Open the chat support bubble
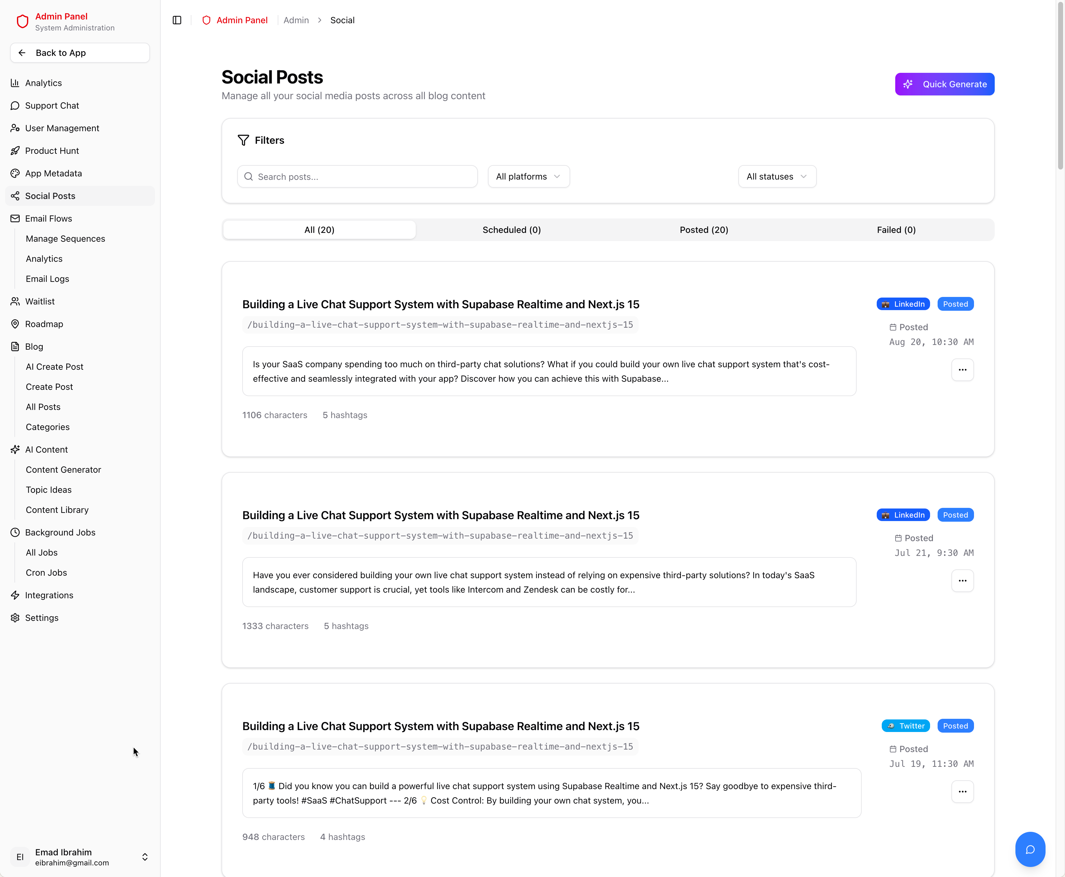The image size is (1065, 877). point(1030,849)
